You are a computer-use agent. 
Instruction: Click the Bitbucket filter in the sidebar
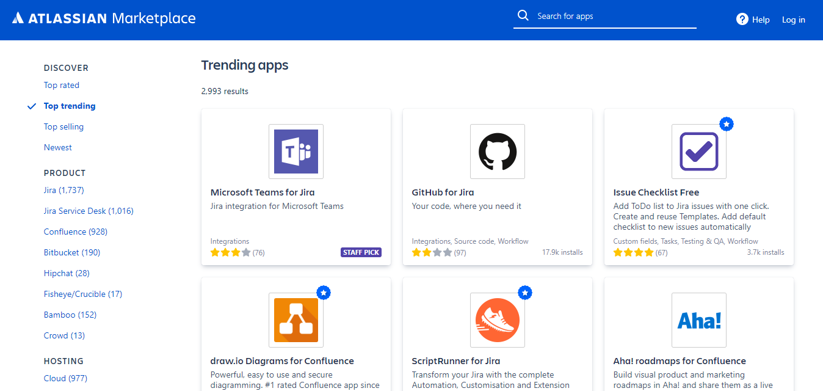[71, 252]
